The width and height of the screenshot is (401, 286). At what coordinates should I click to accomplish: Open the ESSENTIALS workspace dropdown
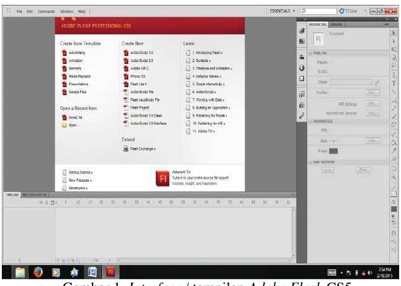[x=282, y=11]
